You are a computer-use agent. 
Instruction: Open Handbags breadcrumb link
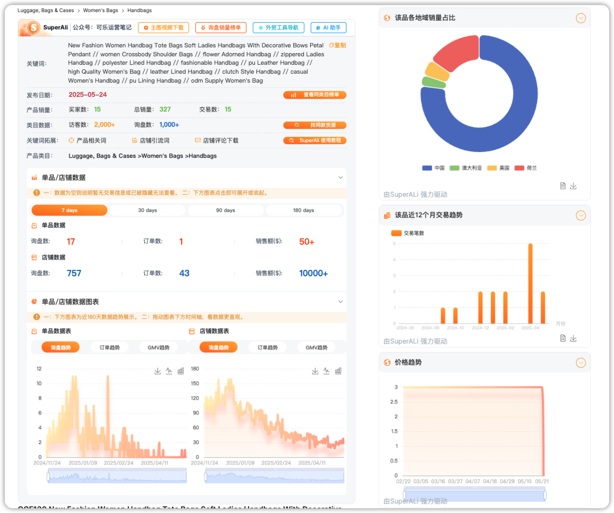tap(140, 11)
